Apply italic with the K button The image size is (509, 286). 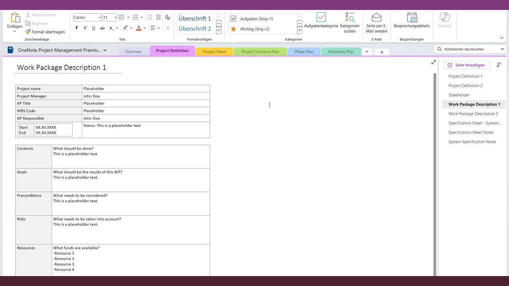pyautogui.click(x=85, y=28)
